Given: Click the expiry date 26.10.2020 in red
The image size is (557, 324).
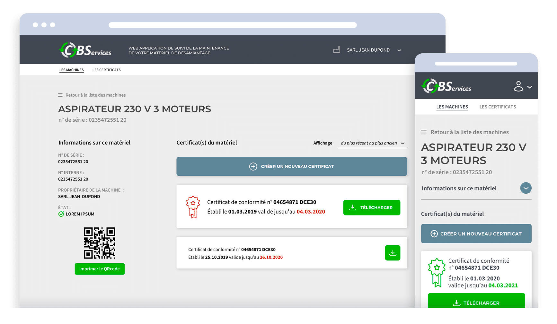Looking at the screenshot, I should [271, 258].
